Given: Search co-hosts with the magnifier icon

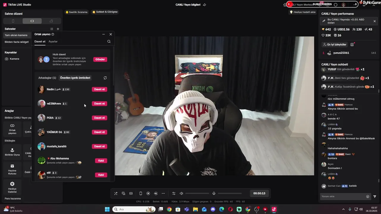Looking at the screenshot, I should (x=109, y=42).
